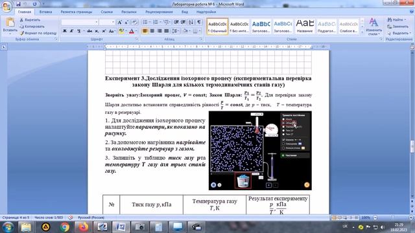Apply the yellow text highlight color
Screen dimensions: 415x233
tap(121, 31)
